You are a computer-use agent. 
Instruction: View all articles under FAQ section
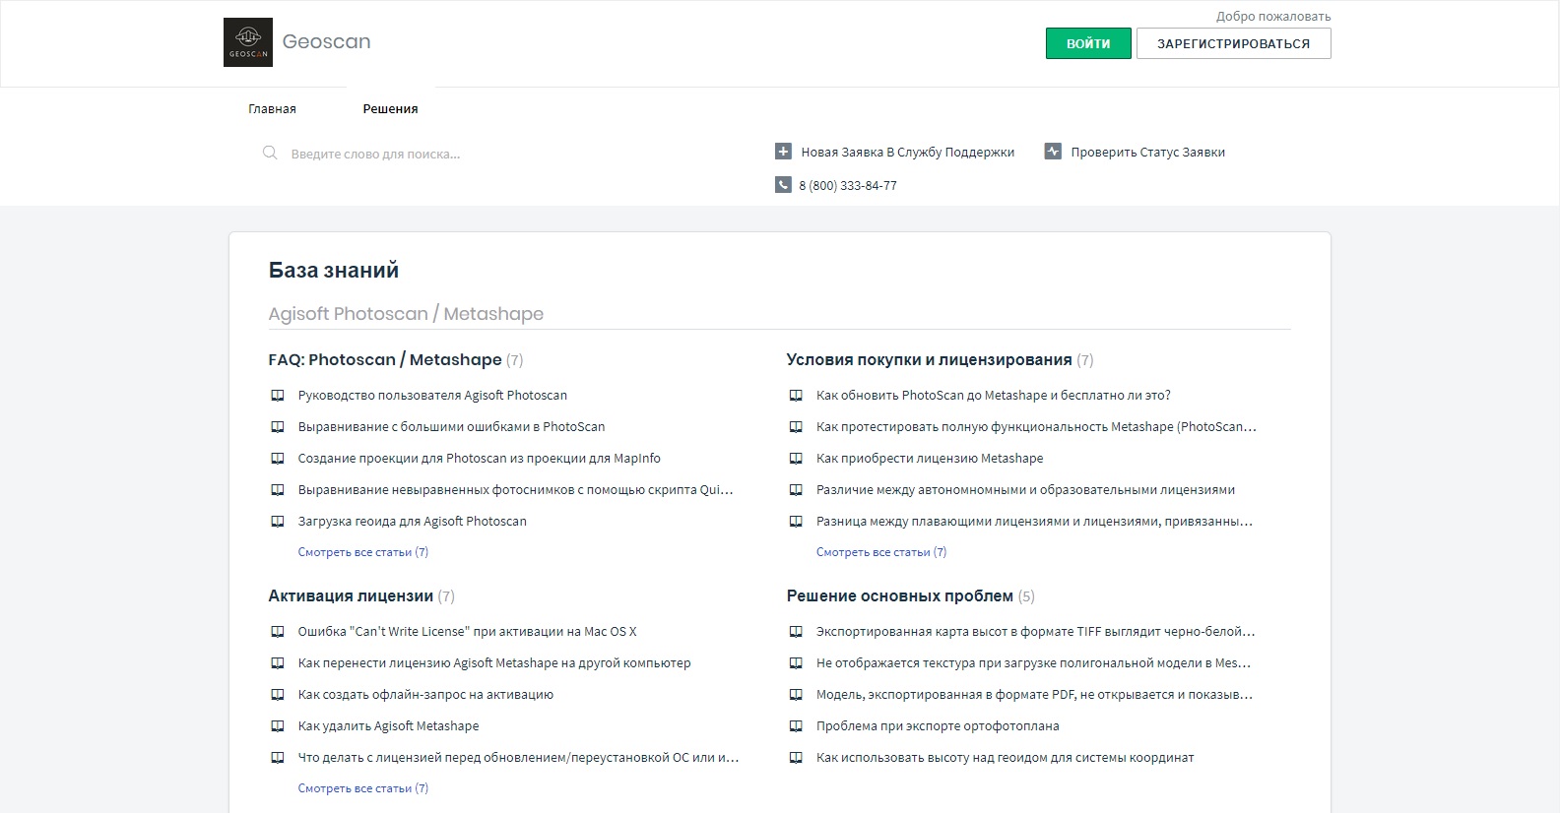tap(362, 552)
